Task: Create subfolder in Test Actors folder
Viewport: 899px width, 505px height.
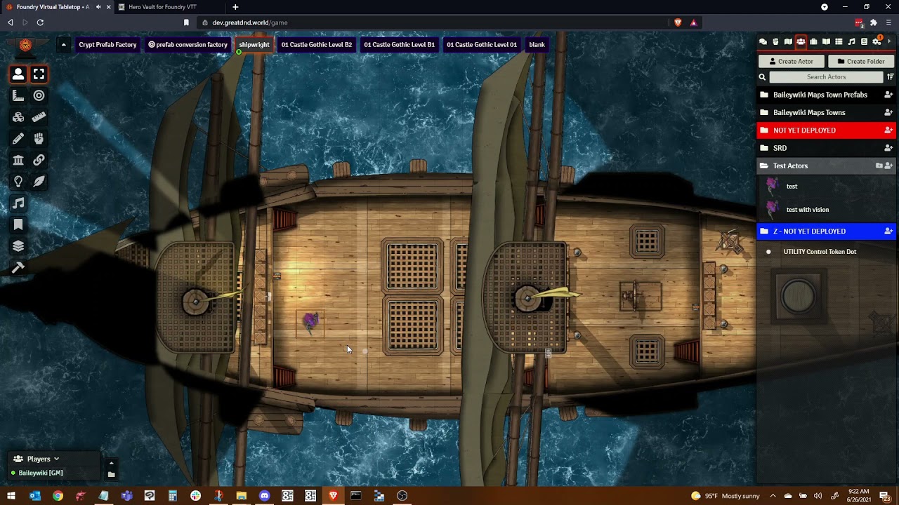Action: 879,166
